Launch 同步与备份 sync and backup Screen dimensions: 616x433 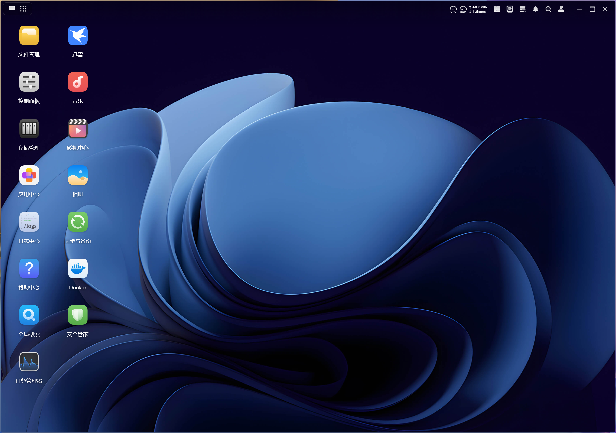78,222
